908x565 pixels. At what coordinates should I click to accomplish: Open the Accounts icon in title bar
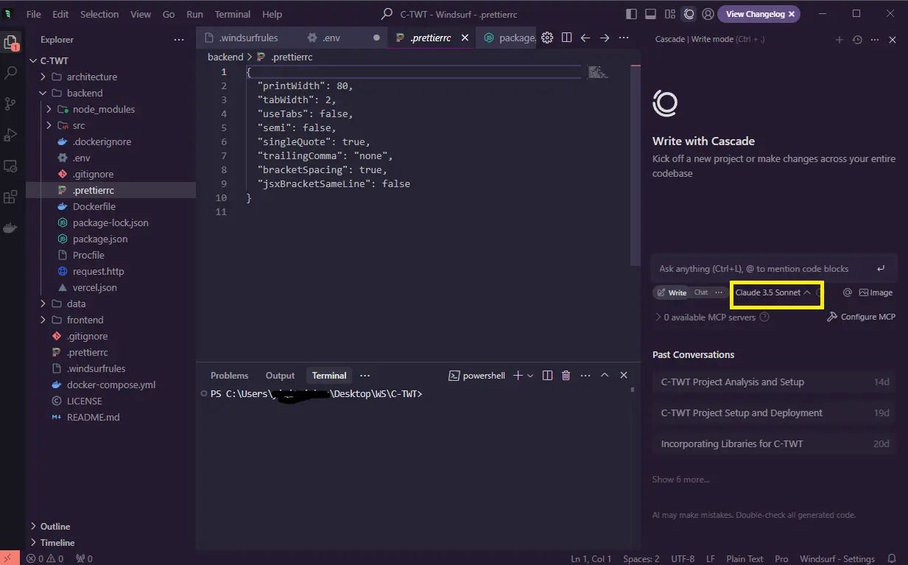(x=708, y=14)
